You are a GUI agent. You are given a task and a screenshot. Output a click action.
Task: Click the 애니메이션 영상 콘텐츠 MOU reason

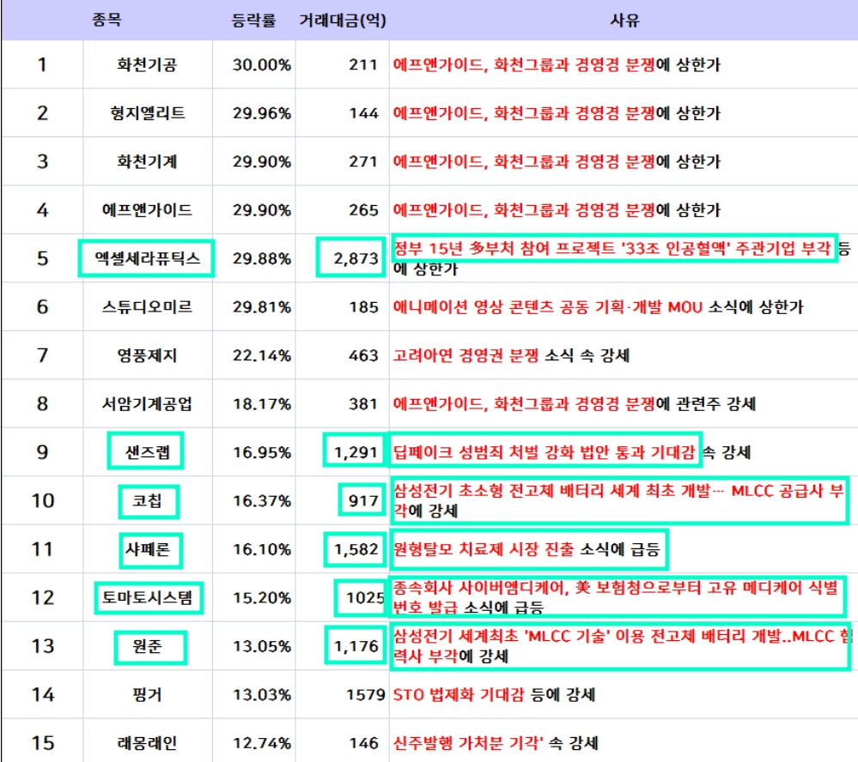[x=598, y=306]
